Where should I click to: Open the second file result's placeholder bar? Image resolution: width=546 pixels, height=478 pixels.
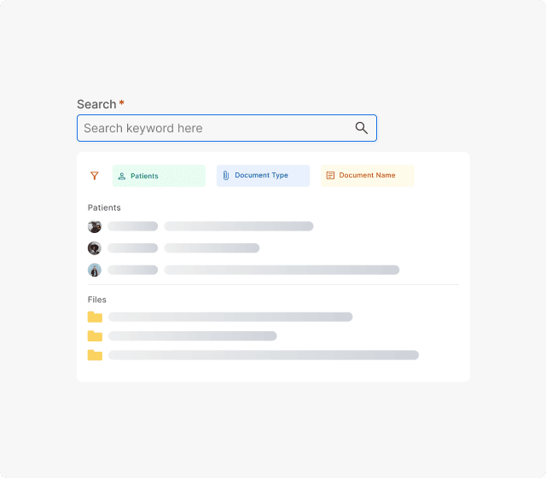click(193, 336)
